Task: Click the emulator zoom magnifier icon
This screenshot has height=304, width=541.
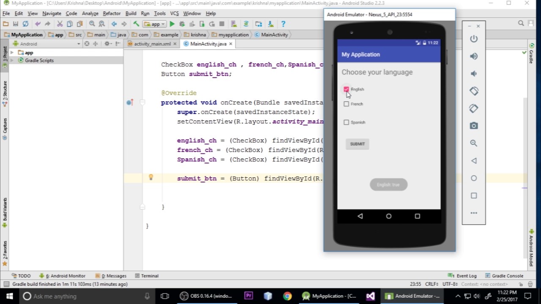Action: coord(473,144)
